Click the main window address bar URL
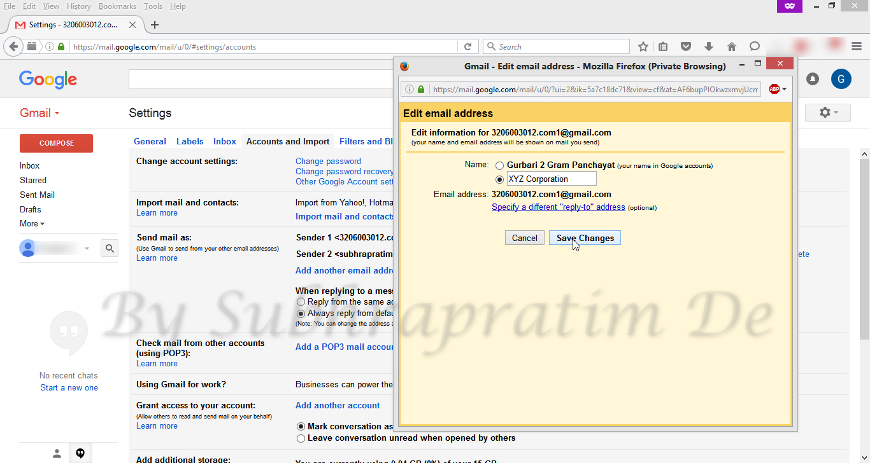This screenshot has width=870, height=463. pyautogui.click(x=165, y=47)
